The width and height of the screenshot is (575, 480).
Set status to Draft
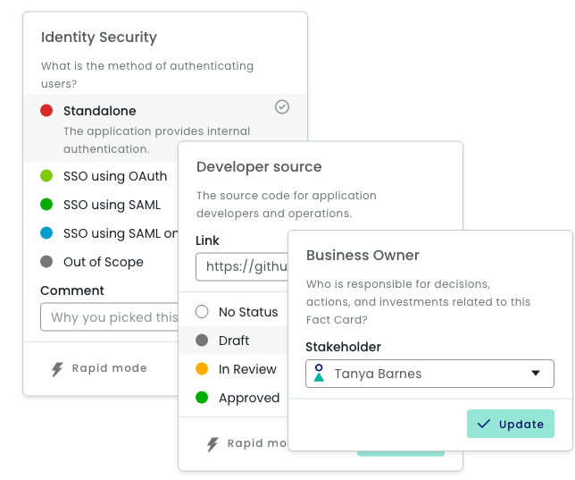(x=233, y=341)
